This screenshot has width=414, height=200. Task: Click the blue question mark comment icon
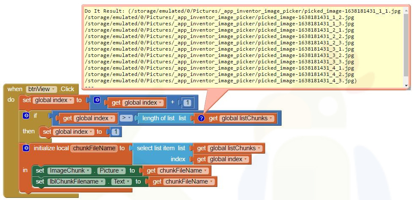click(x=201, y=118)
